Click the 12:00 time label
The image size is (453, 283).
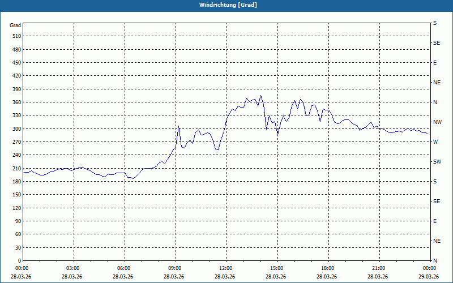pyautogui.click(x=225, y=268)
